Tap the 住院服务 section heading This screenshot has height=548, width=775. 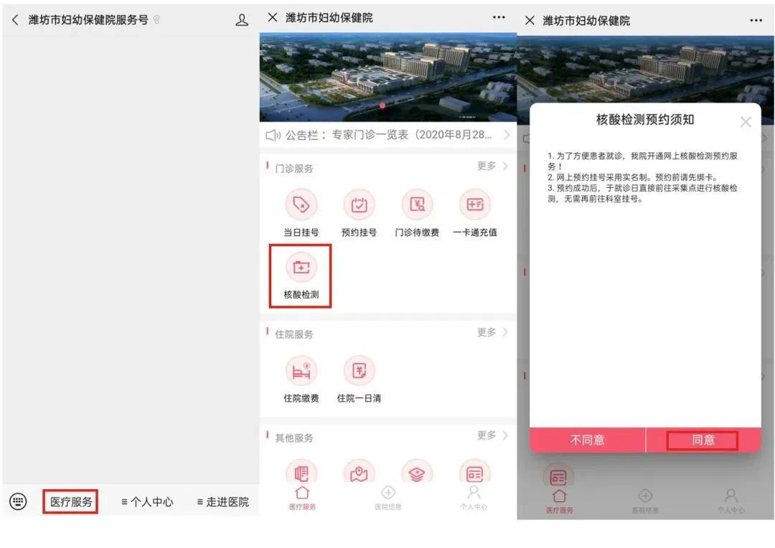click(294, 334)
